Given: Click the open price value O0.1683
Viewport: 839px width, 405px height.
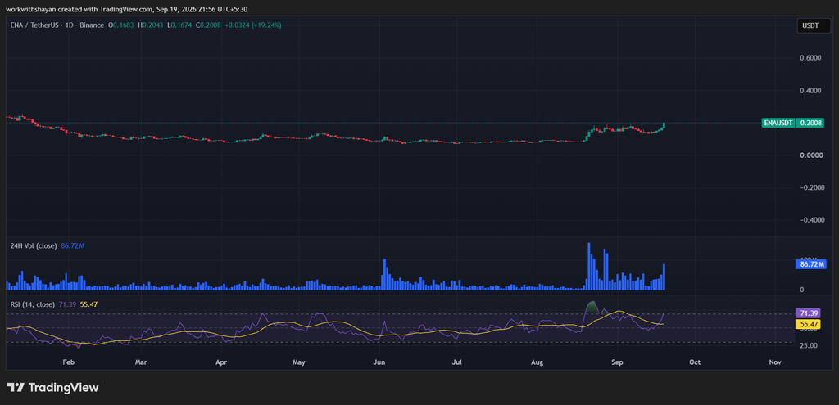Looking at the screenshot, I should coord(123,25).
